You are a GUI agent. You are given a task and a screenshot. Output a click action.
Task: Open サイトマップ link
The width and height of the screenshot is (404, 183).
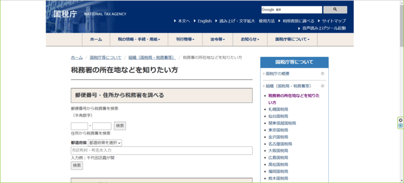point(334,21)
